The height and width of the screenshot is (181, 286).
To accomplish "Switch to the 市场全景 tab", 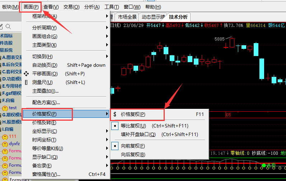I will coord(127,17).
